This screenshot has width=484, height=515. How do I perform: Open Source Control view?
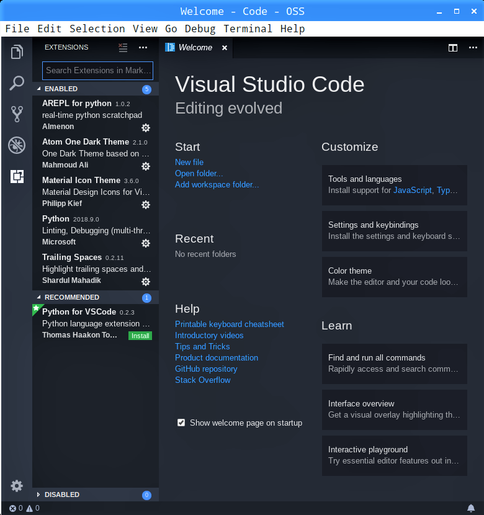click(17, 114)
